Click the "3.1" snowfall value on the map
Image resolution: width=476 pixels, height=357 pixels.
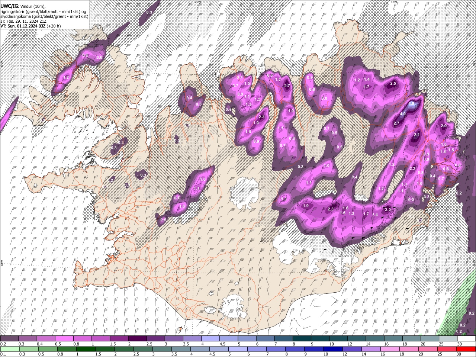[417, 135]
